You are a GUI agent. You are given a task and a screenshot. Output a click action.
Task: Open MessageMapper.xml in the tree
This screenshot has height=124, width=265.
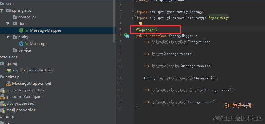point(31,84)
